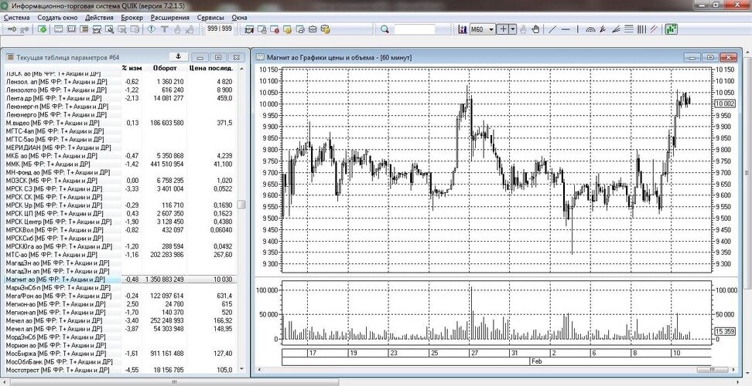Click the green plus toolbar icon
Image resolution: width=752 pixels, height=386 pixels.
(x=43, y=29)
